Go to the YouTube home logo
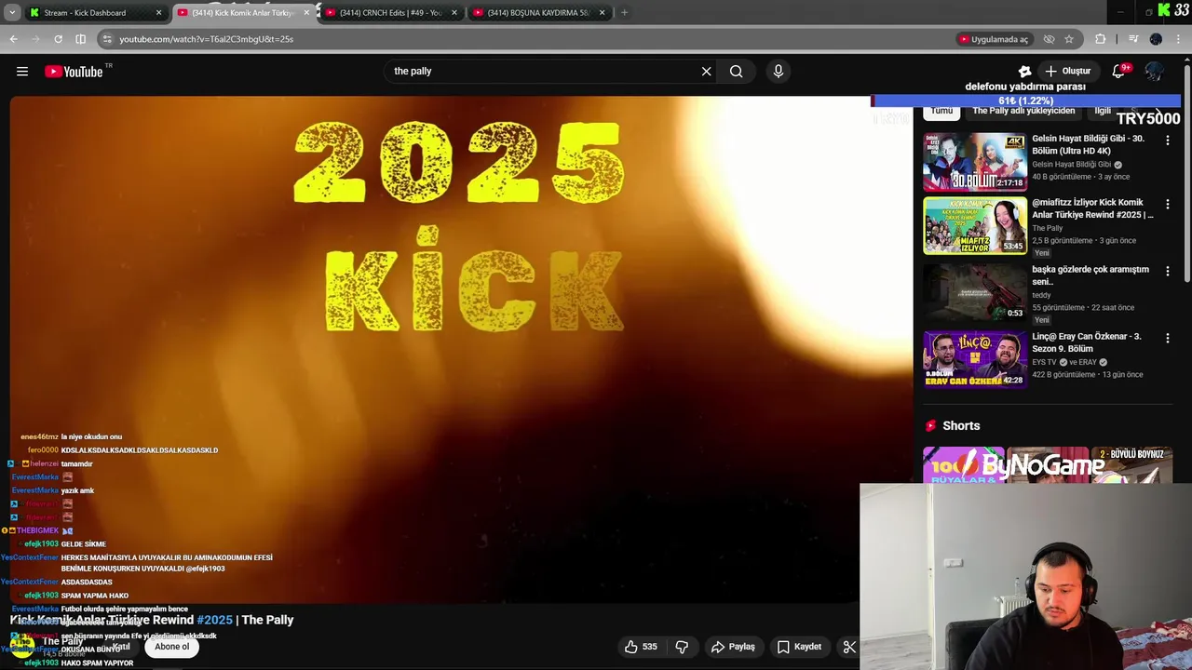 tap(74, 72)
